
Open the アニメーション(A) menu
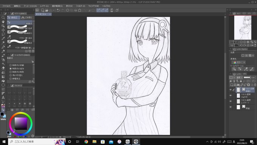30,6
